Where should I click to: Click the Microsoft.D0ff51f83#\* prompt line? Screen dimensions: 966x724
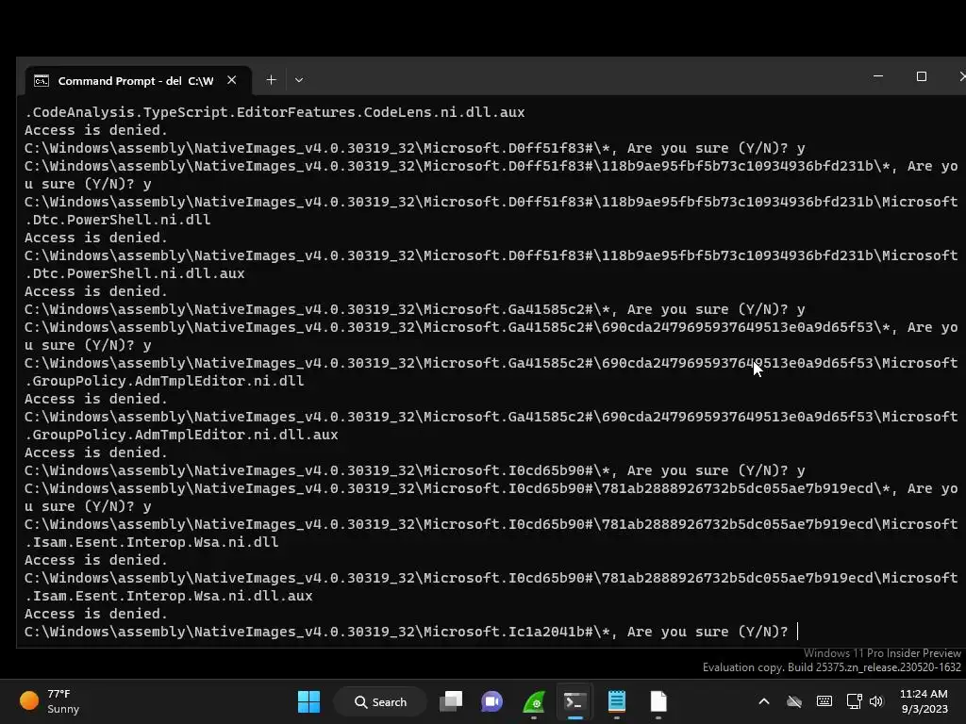pos(415,148)
